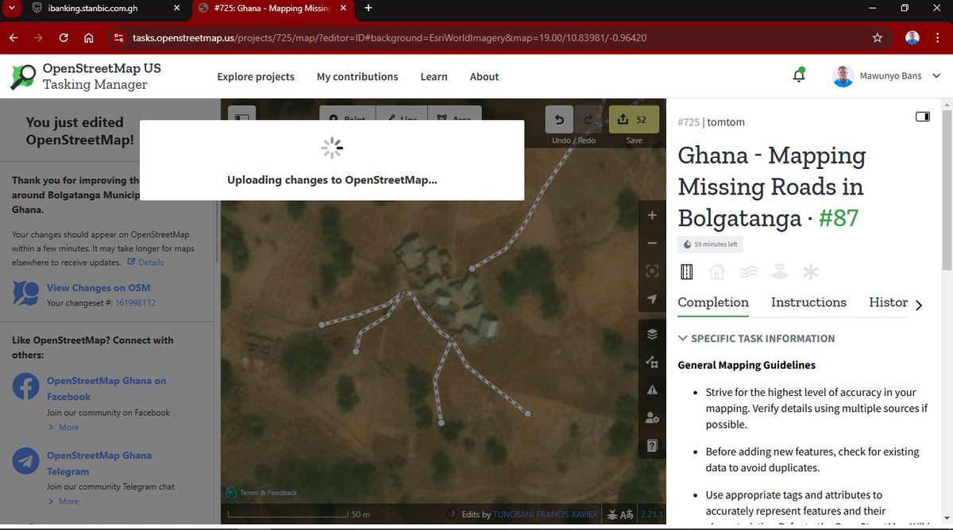Screen dimensions: 953x530
Task: Click the asterisk other mapping type icon
Action: point(810,272)
